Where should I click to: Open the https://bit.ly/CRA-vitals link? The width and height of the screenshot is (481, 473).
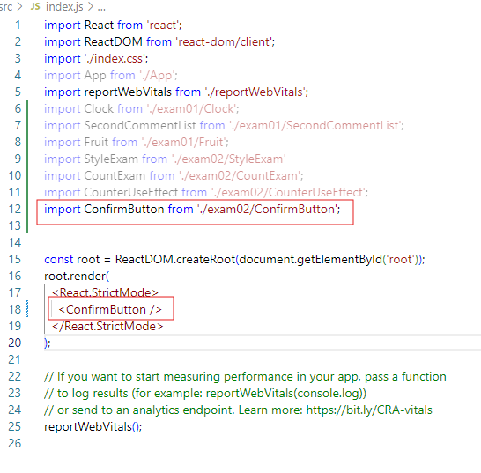369,410
